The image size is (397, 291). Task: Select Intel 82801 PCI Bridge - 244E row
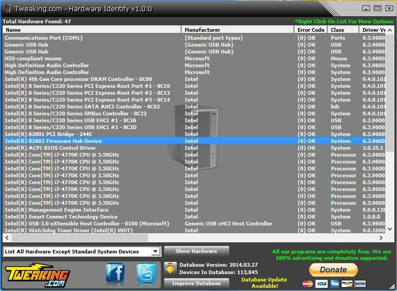(194, 134)
